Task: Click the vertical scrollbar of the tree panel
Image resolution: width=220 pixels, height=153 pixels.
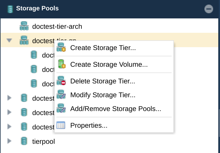Action: (x=219, y=123)
